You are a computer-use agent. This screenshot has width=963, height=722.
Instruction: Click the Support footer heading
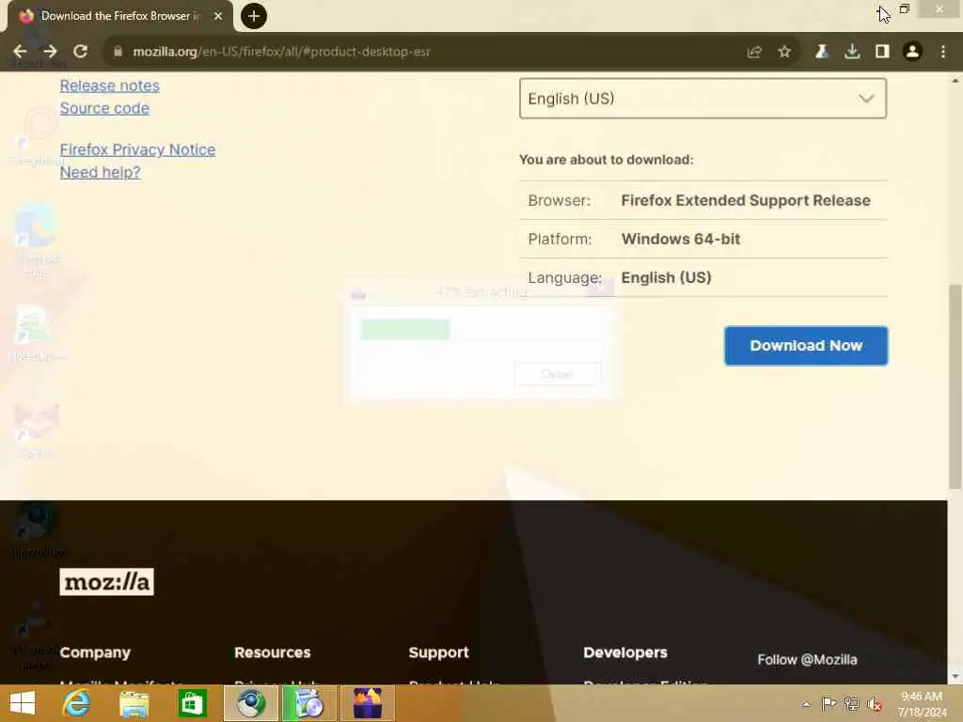(x=438, y=652)
